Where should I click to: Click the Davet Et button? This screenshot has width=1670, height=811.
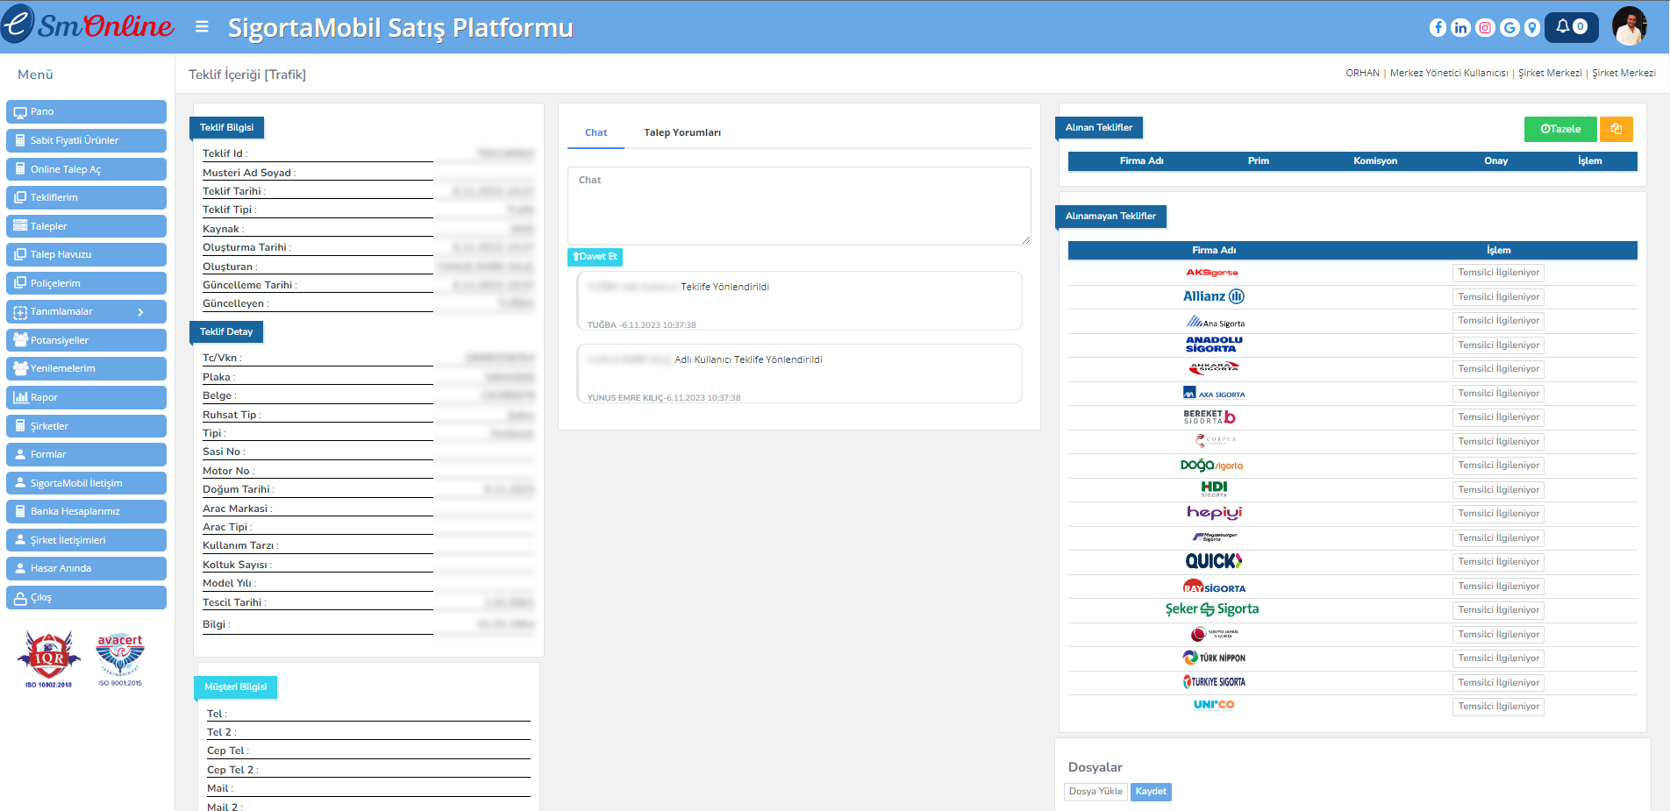click(596, 257)
